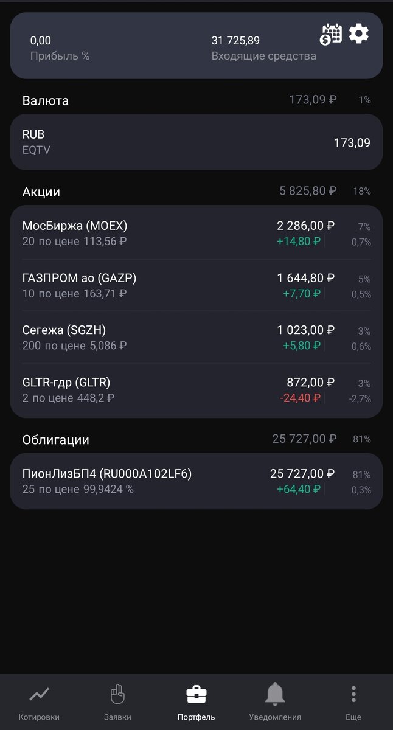The width and height of the screenshot is (393, 730).
Task: Open the ГАЗПРОМ ао (GAZP) position
Action: (196, 285)
